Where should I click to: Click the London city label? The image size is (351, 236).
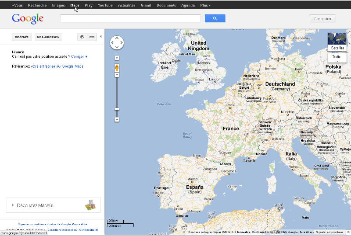click(x=215, y=79)
